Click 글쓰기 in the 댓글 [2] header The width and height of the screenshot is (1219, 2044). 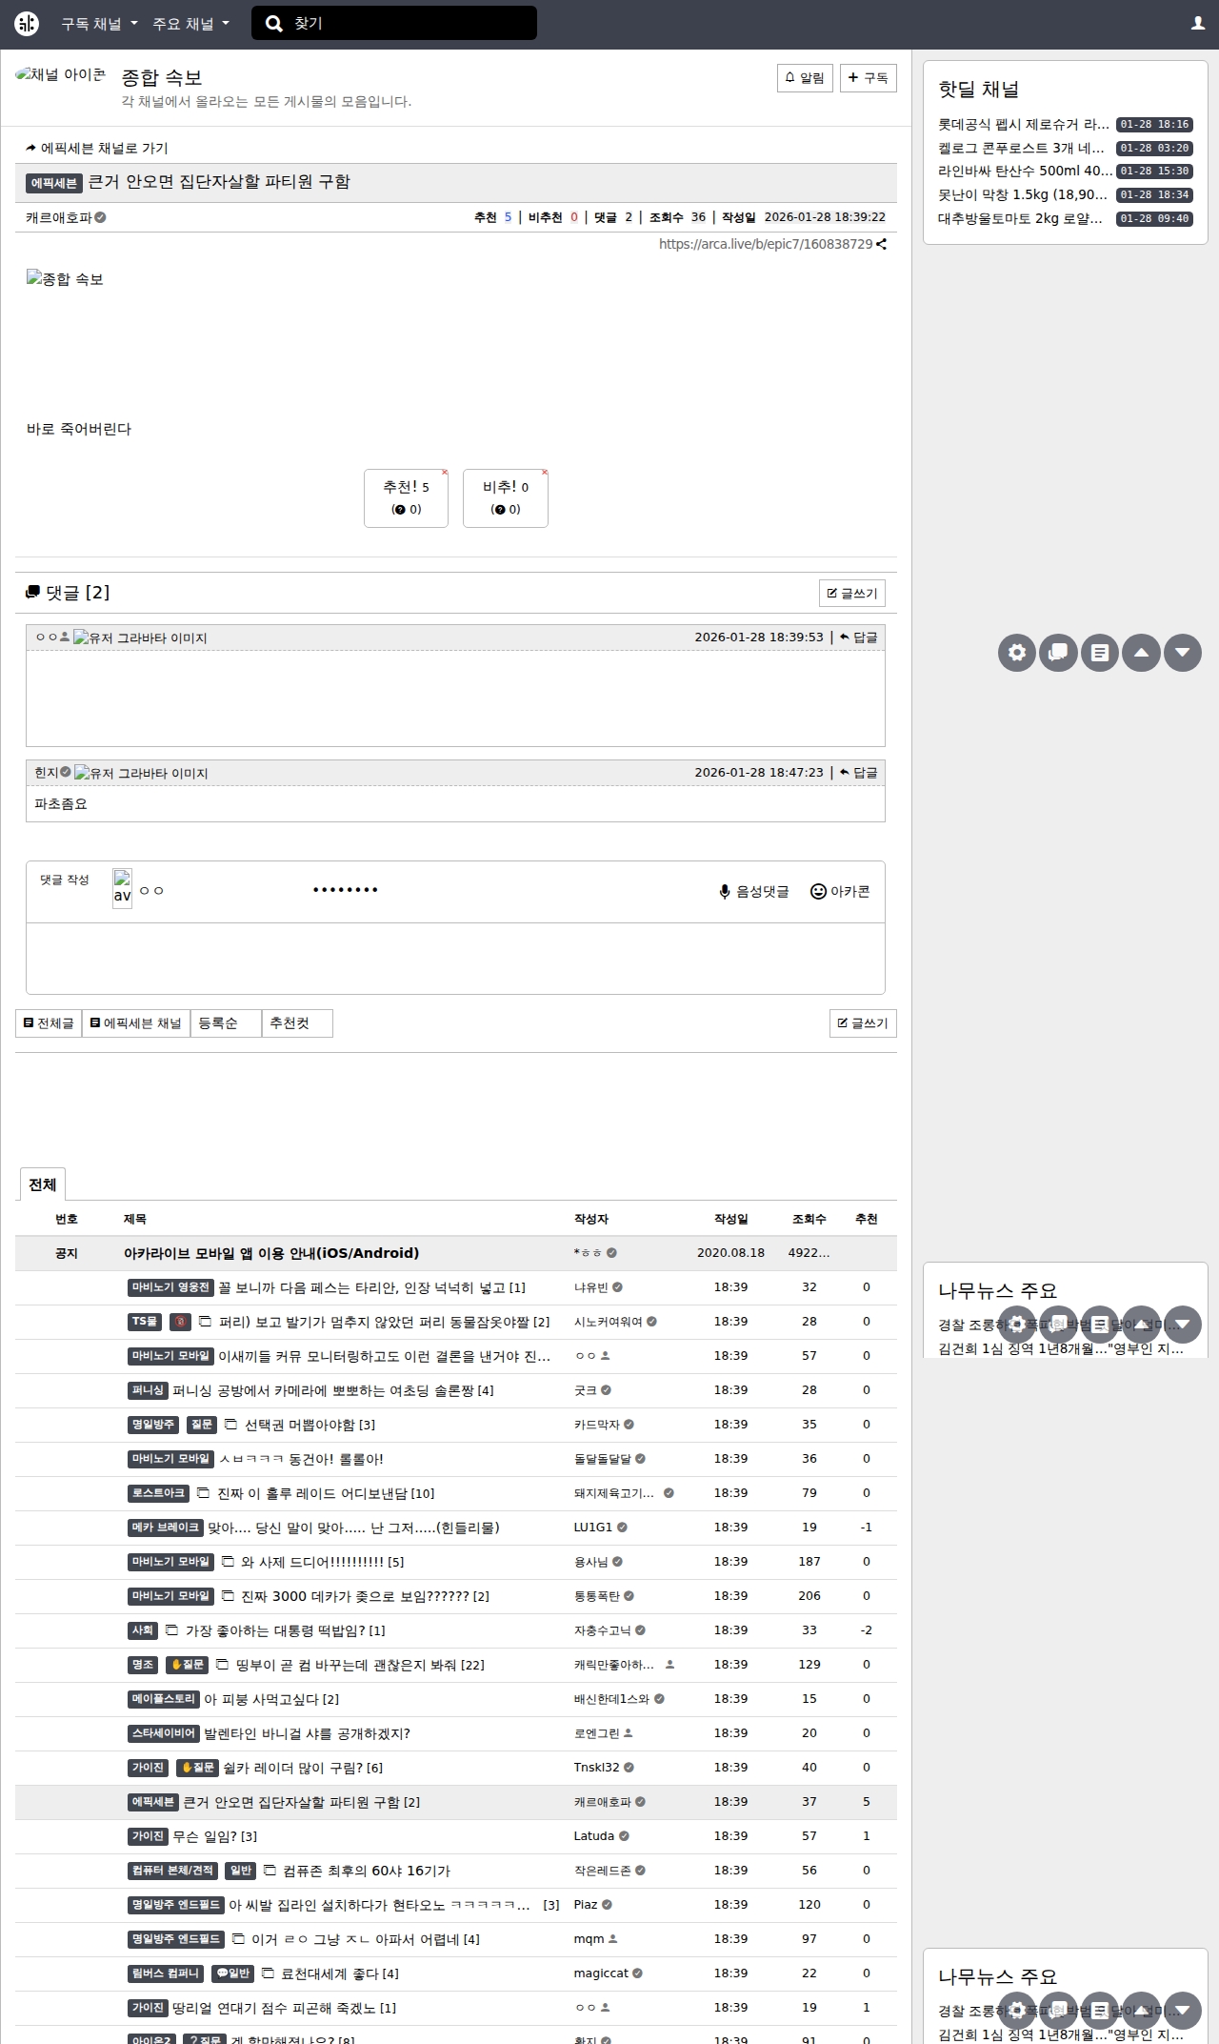(852, 594)
